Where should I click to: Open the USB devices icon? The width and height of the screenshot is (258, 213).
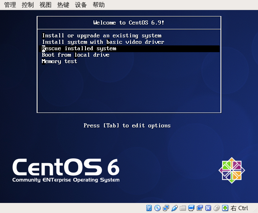coord(174,208)
